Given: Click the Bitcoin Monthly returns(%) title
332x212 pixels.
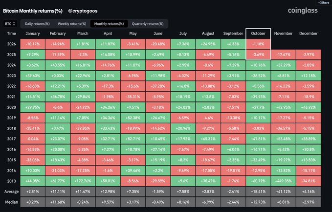Looking at the screenshot, I should 33,11.
